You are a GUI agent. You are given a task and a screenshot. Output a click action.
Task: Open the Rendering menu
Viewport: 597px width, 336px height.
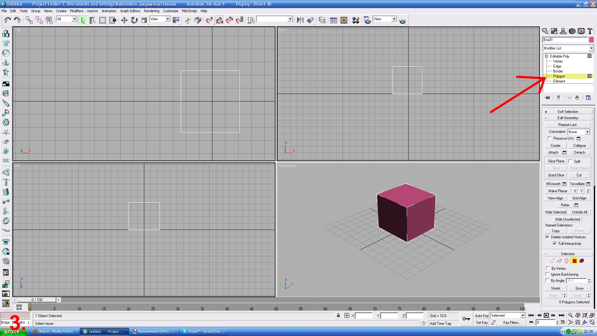click(151, 11)
